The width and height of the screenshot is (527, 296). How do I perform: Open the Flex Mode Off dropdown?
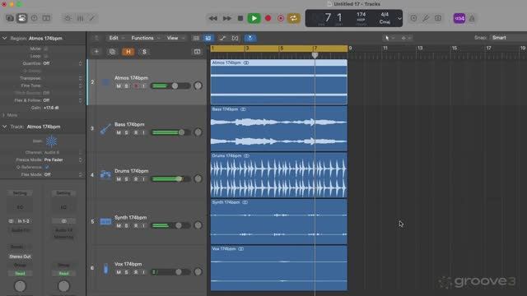tap(63, 174)
